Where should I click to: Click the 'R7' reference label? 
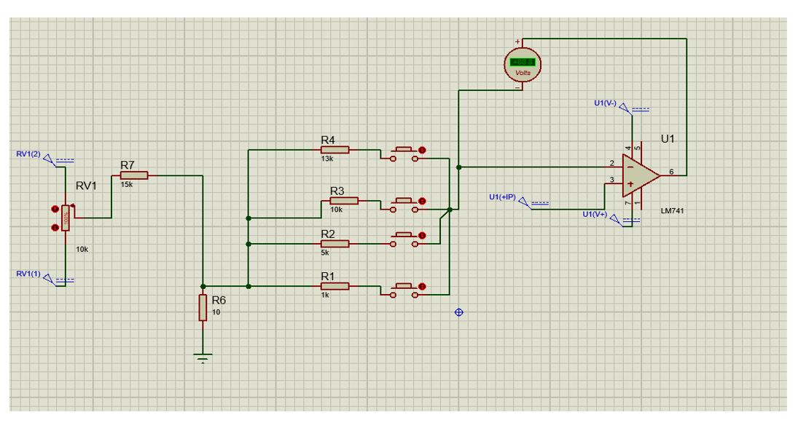pyautogui.click(x=128, y=165)
